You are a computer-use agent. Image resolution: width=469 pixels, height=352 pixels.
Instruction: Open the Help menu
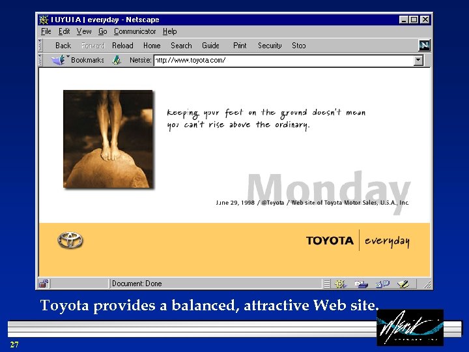pos(169,31)
